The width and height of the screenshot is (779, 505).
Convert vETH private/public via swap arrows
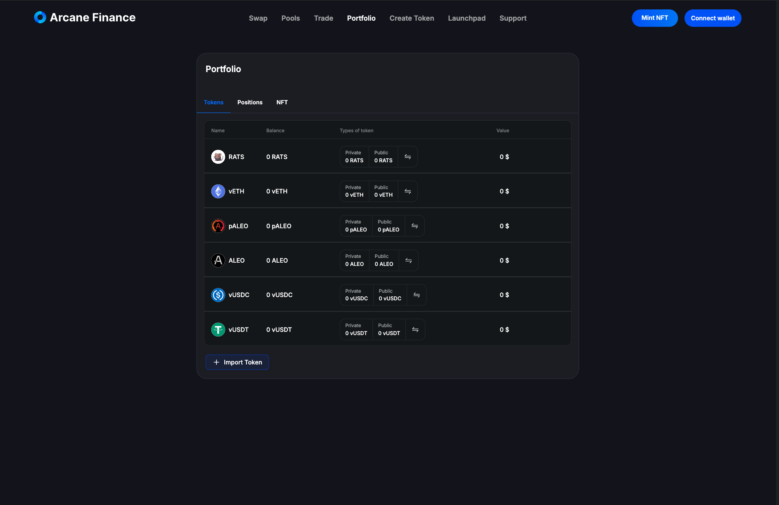(408, 191)
